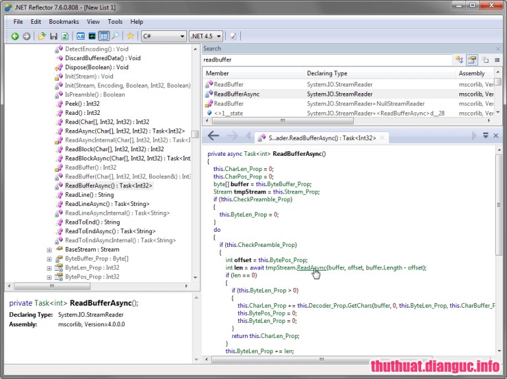
Task: Click the Refresh icon in the toolbar
Action: (65, 36)
